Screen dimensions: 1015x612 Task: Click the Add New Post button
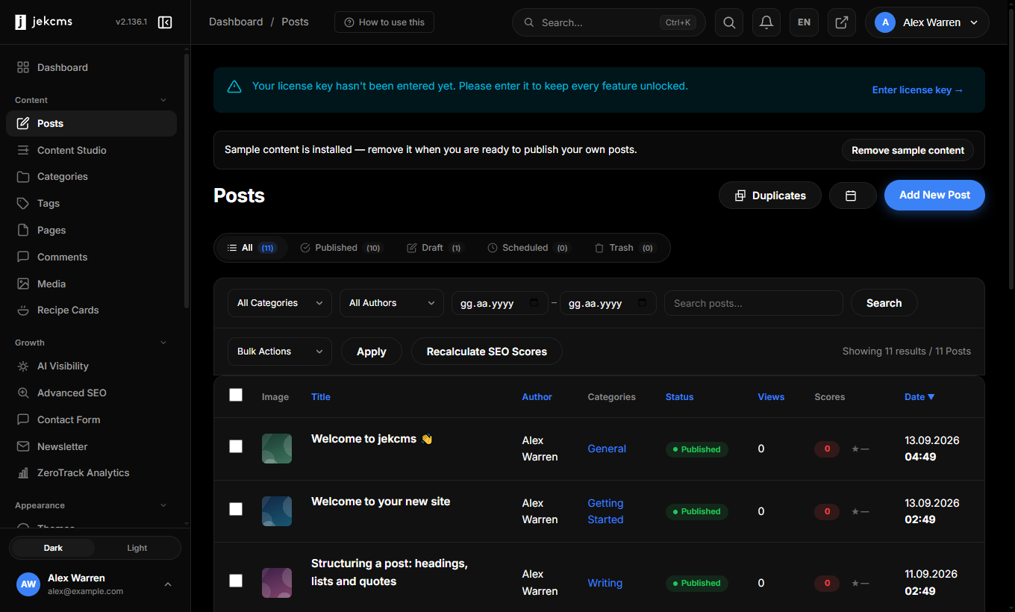pos(934,195)
